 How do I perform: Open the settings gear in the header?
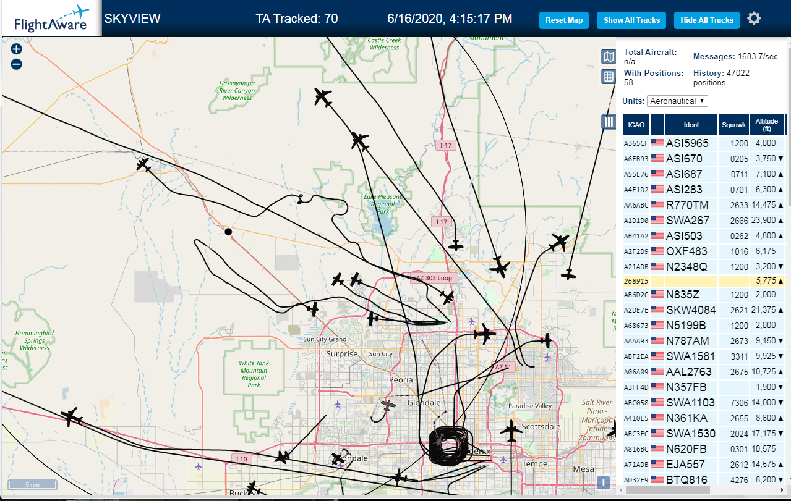(753, 19)
